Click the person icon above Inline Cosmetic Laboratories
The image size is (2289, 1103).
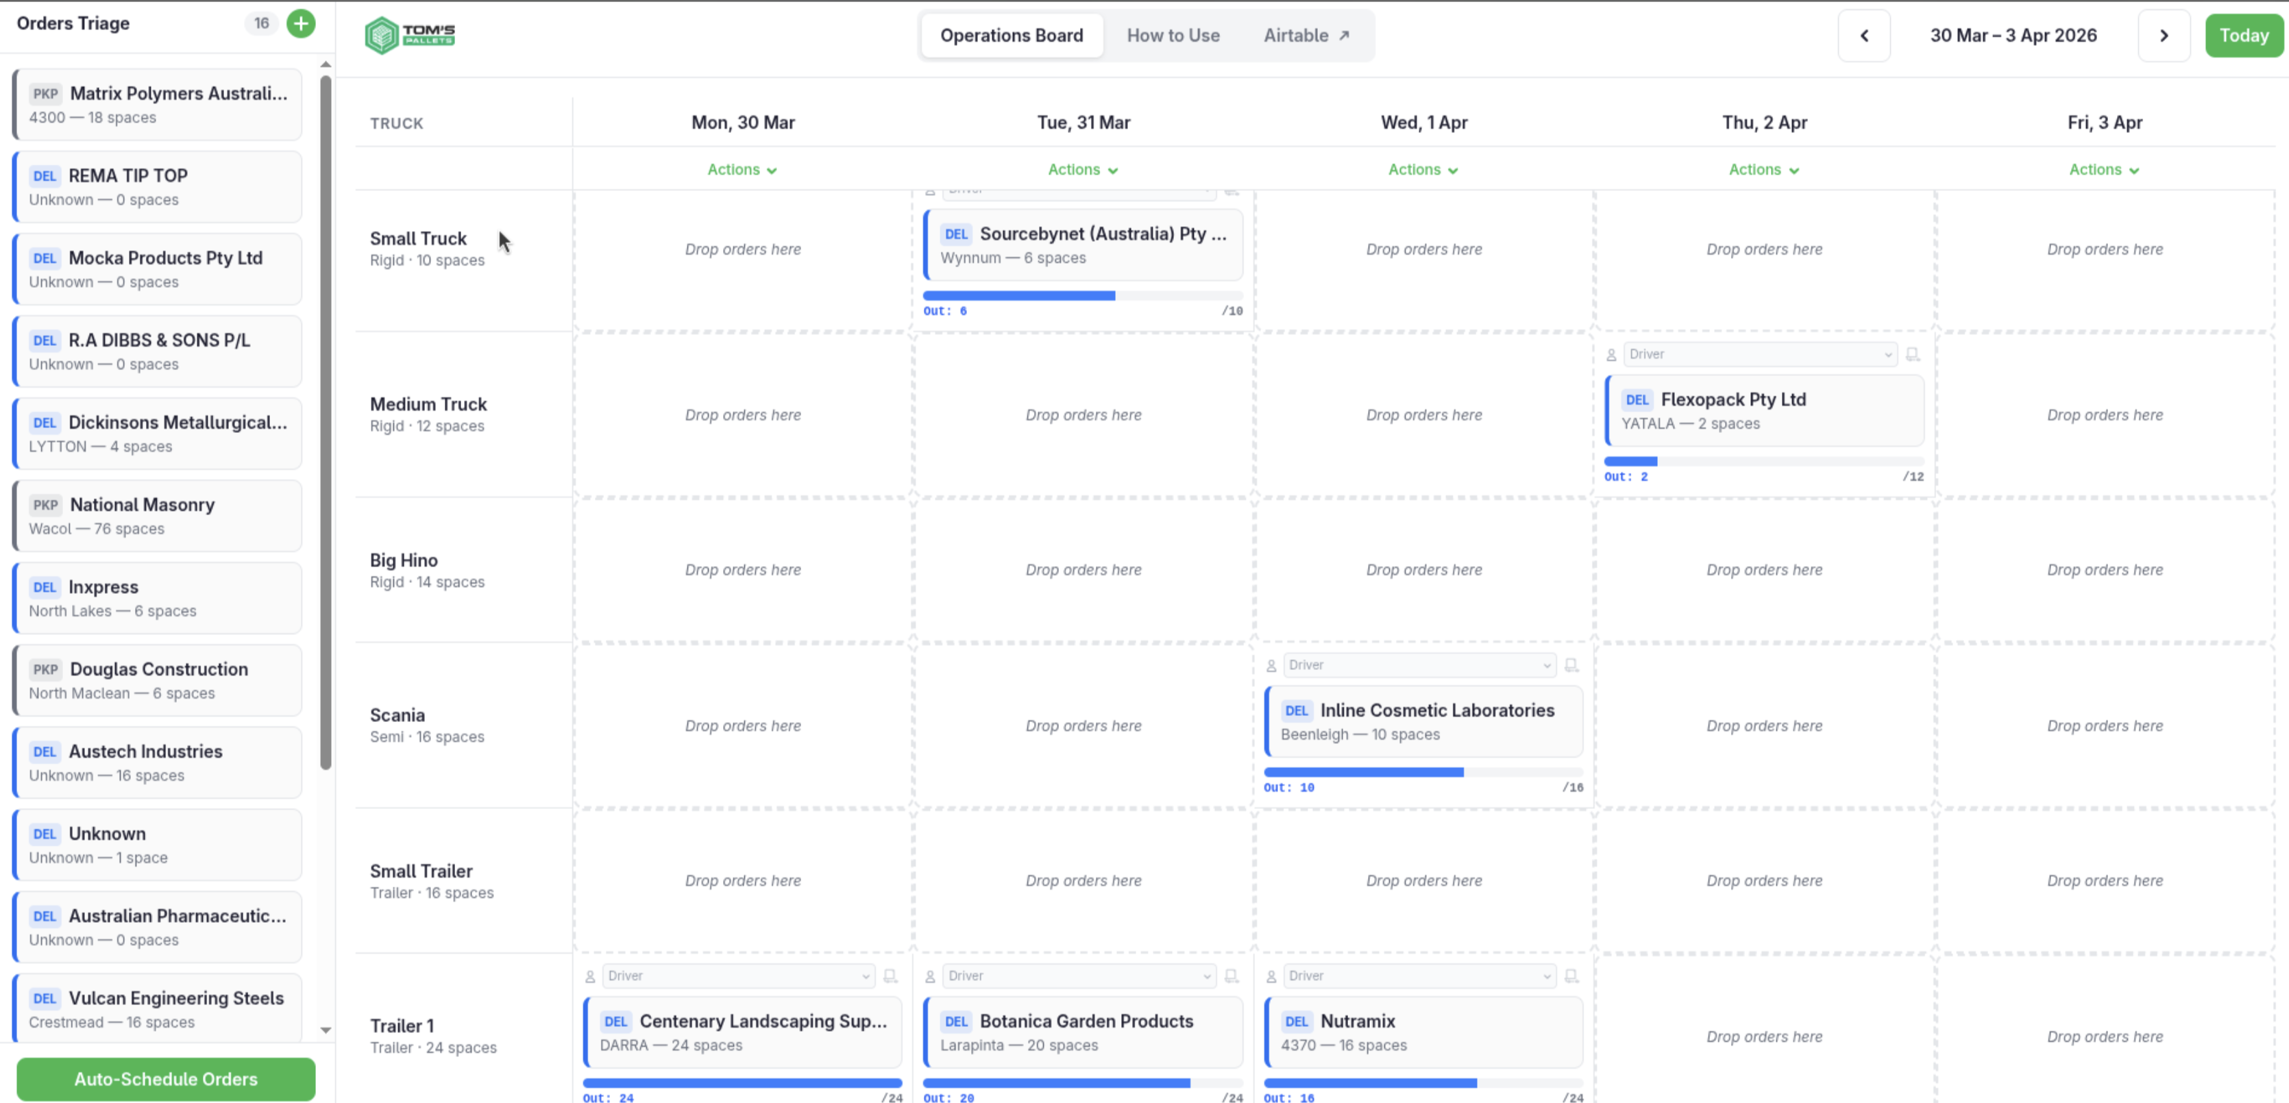(x=1271, y=666)
